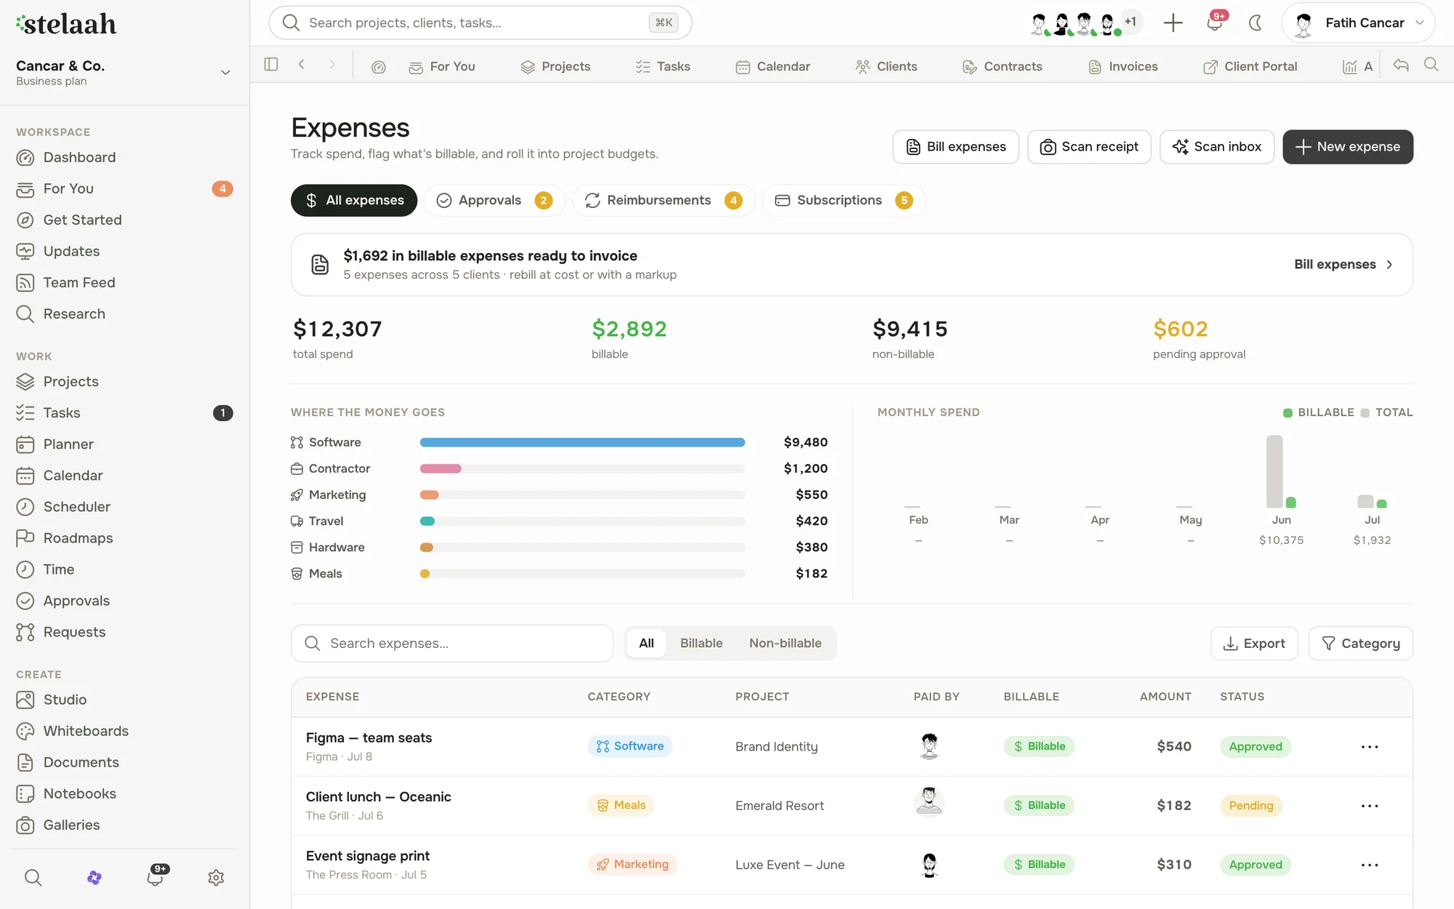
Task: Open the Calendar tab
Action: pos(773,67)
